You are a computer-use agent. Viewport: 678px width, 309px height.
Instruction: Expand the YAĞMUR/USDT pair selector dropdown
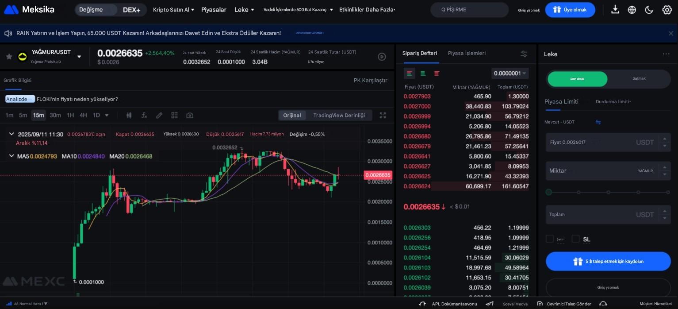coord(79,56)
